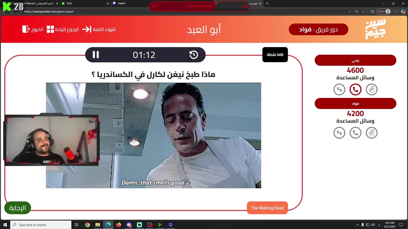Open the browser profile Error button
Viewport: 408px width, 229px height.
384,11
